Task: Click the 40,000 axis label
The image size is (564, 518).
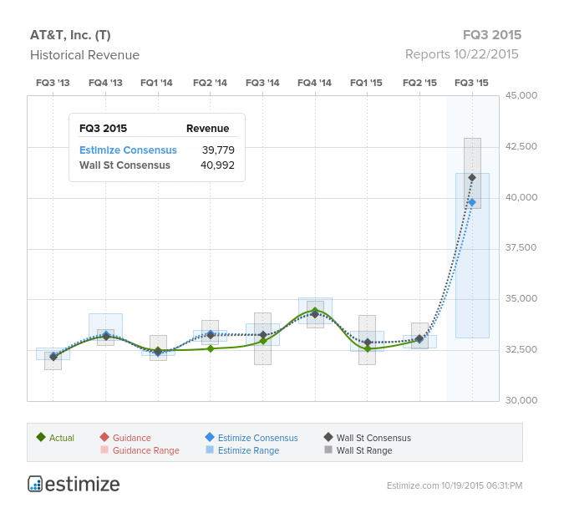Action: tap(521, 197)
